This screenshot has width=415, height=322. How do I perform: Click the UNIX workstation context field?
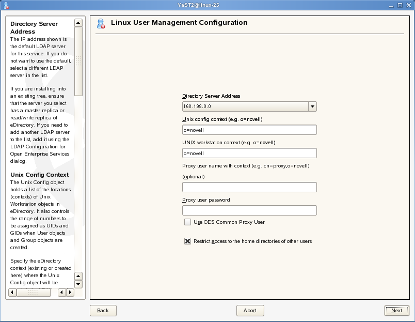coord(249,153)
